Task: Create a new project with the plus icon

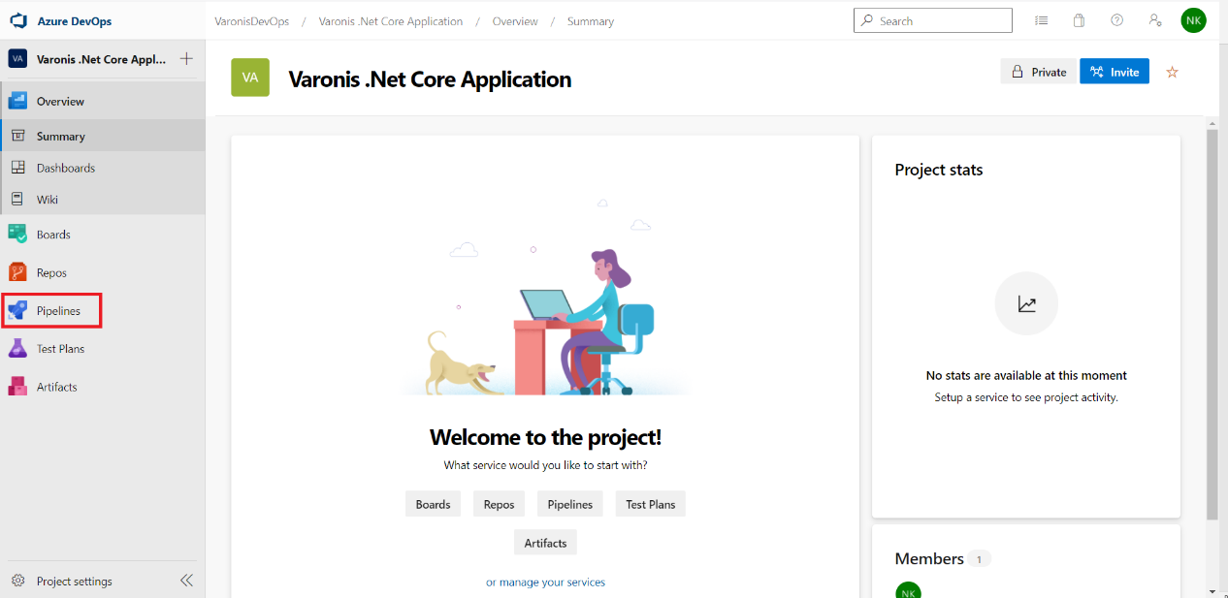Action: coord(185,58)
